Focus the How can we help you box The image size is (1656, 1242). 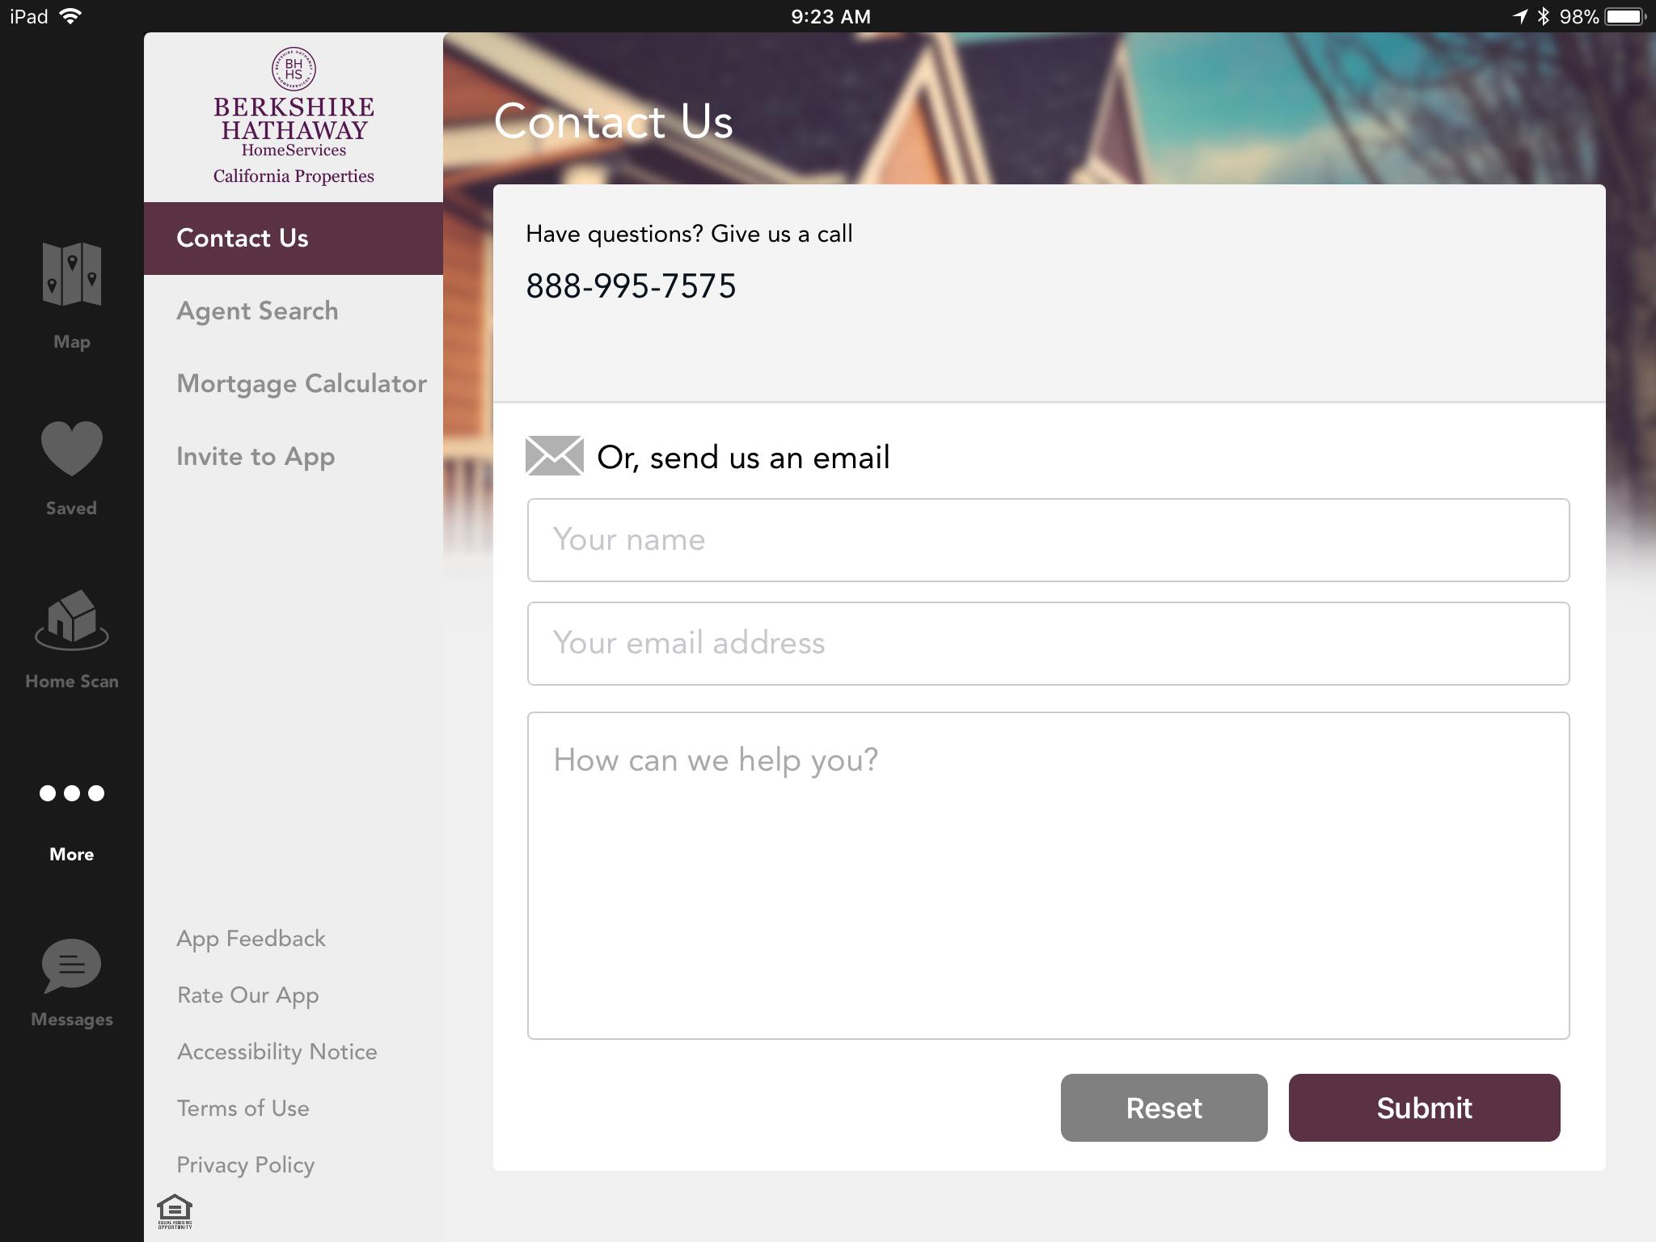(1049, 876)
